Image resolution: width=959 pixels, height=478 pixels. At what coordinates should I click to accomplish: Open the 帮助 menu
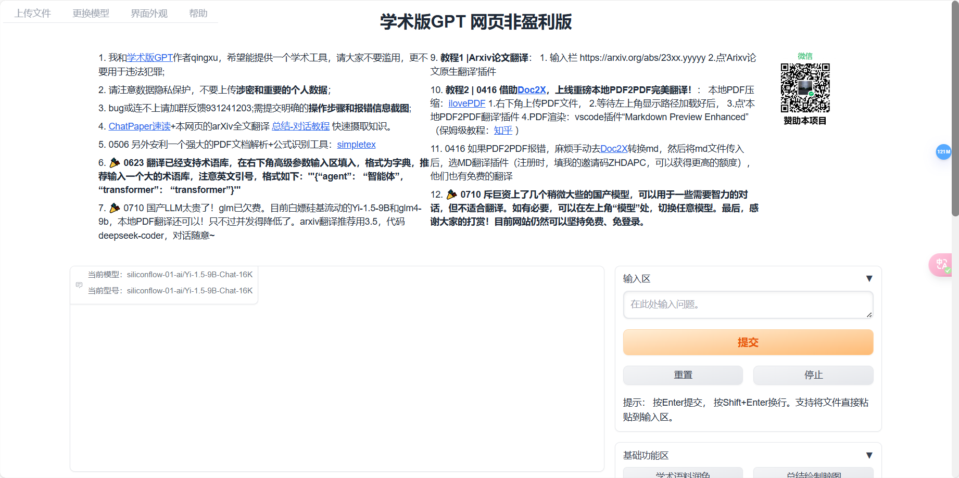click(x=198, y=13)
